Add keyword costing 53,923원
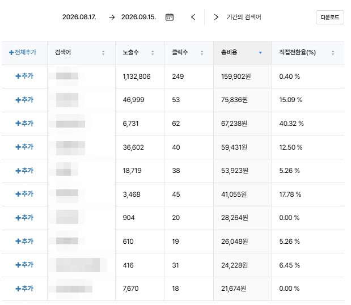 click(24, 171)
